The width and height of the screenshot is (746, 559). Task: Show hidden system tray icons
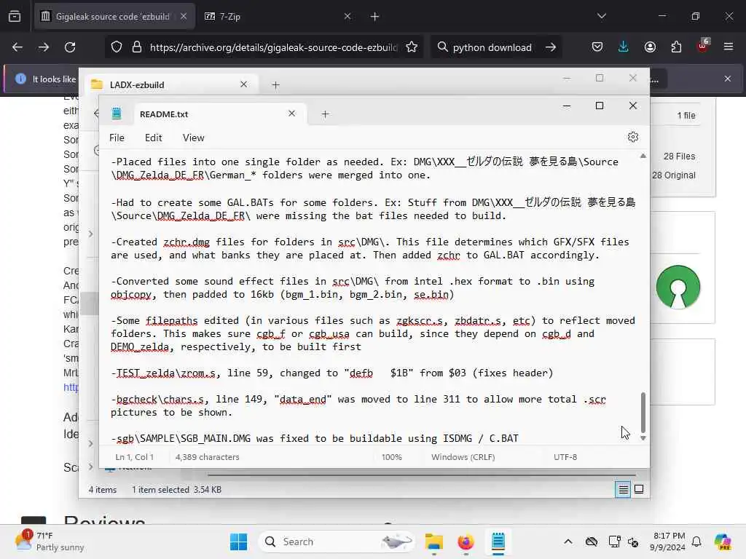pos(568,542)
